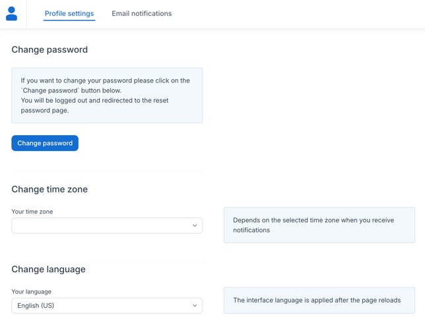The height and width of the screenshot is (323, 425).
Task: Click the Your time zone field label
Action: pyautogui.click(x=32, y=212)
